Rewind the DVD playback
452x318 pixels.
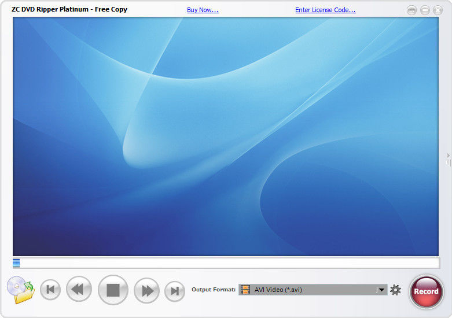(79, 290)
